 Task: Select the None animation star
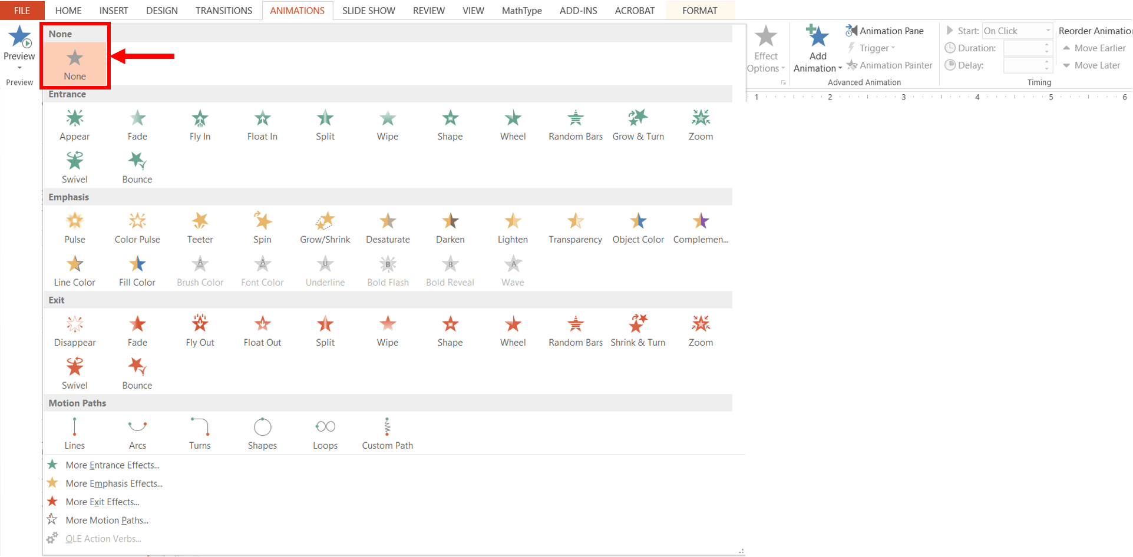point(75,64)
